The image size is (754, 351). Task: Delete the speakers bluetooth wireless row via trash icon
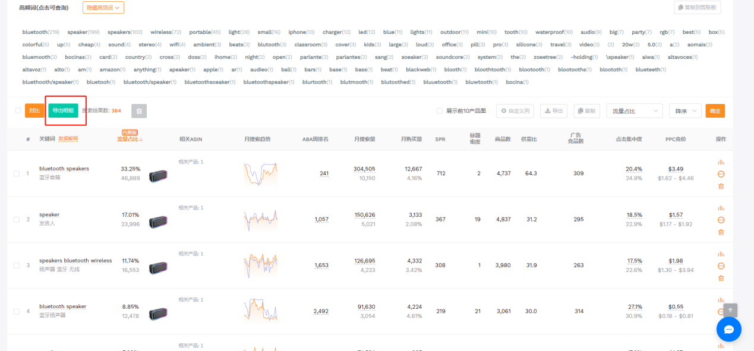click(721, 278)
